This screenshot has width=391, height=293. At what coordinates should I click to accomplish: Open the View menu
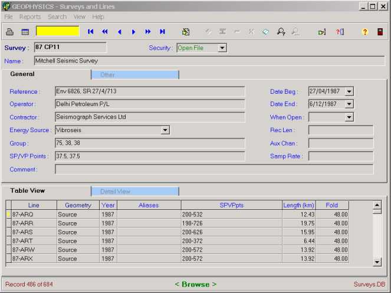(79, 17)
